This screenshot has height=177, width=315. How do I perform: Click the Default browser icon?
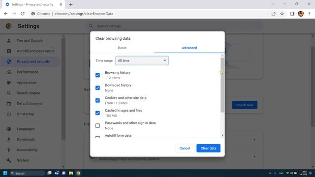tap(9, 104)
